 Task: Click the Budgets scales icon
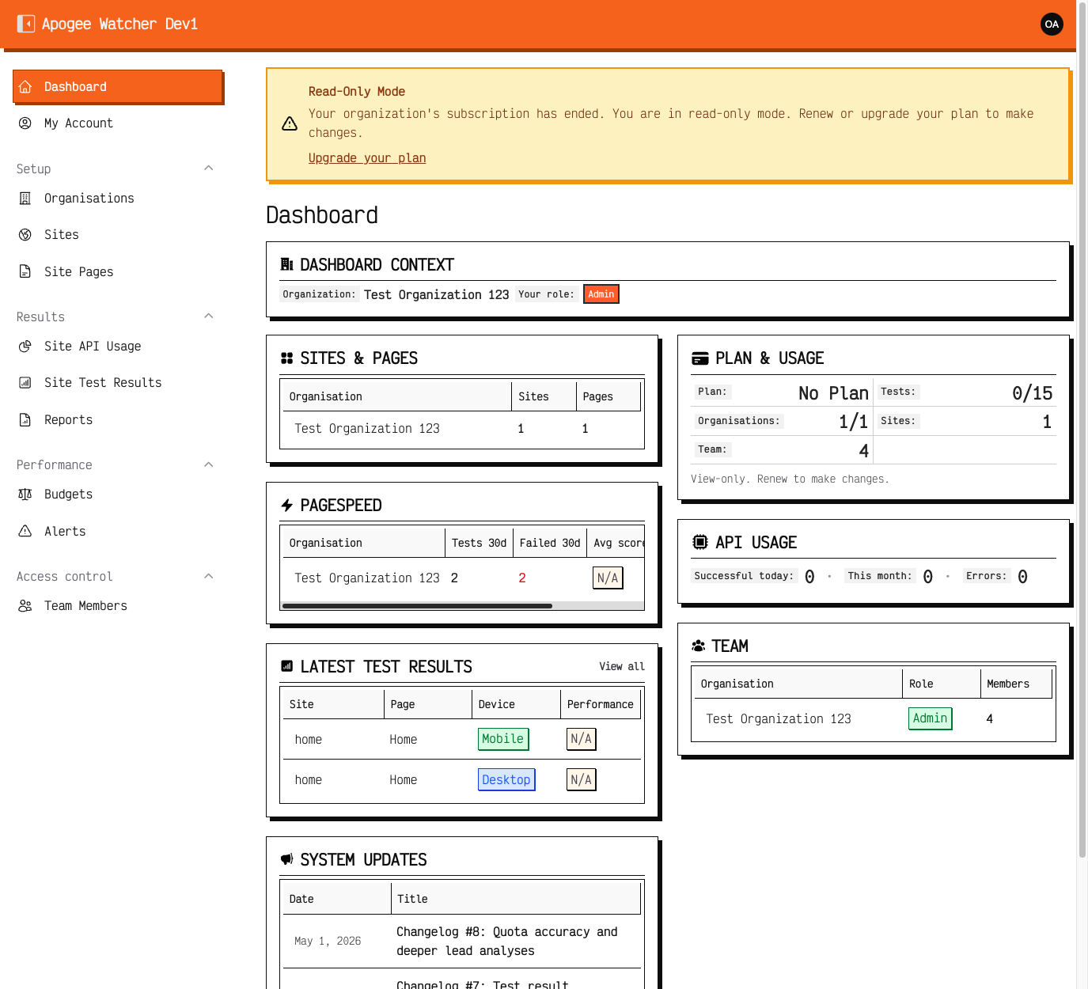coord(25,494)
